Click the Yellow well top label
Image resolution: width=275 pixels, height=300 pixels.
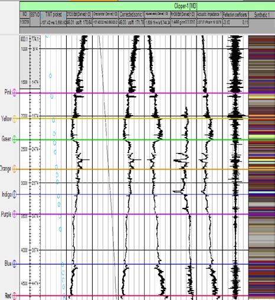[x=6, y=119]
